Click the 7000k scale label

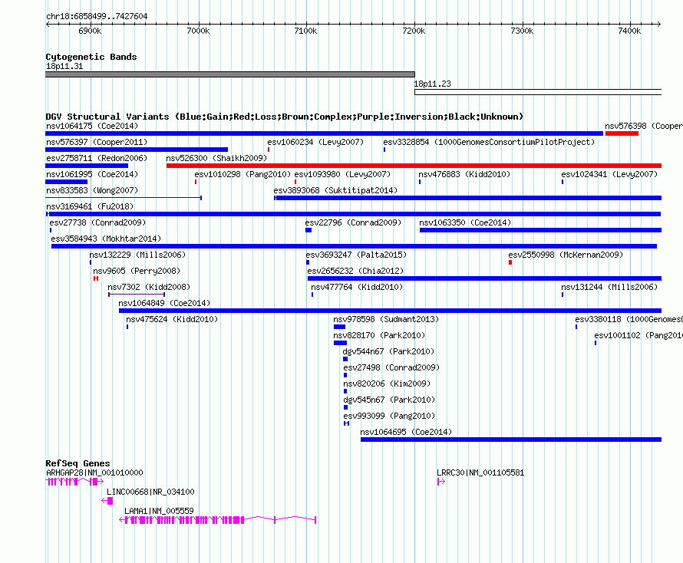(x=198, y=31)
